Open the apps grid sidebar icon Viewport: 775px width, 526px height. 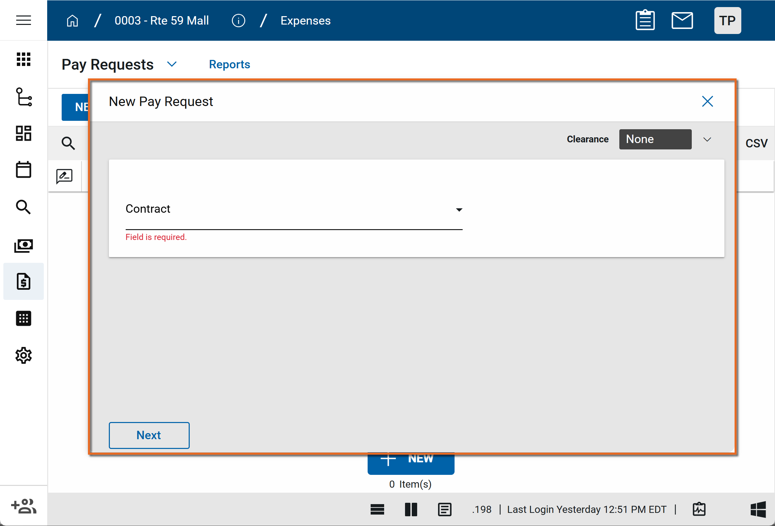(x=24, y=59)
